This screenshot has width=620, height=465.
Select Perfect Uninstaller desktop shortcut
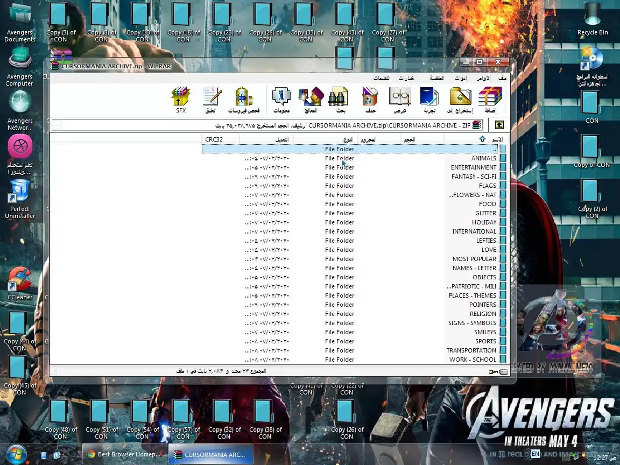coord(20,199)
